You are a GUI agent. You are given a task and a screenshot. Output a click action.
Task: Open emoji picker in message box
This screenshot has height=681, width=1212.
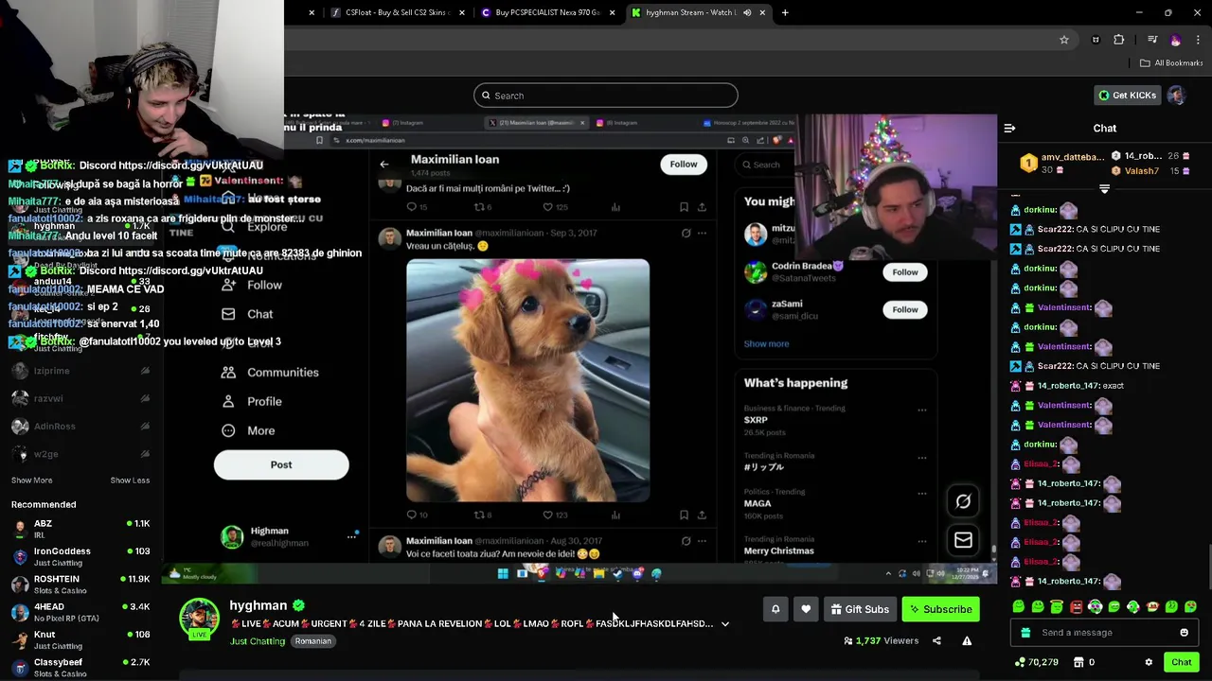[x=1184, y=633]
